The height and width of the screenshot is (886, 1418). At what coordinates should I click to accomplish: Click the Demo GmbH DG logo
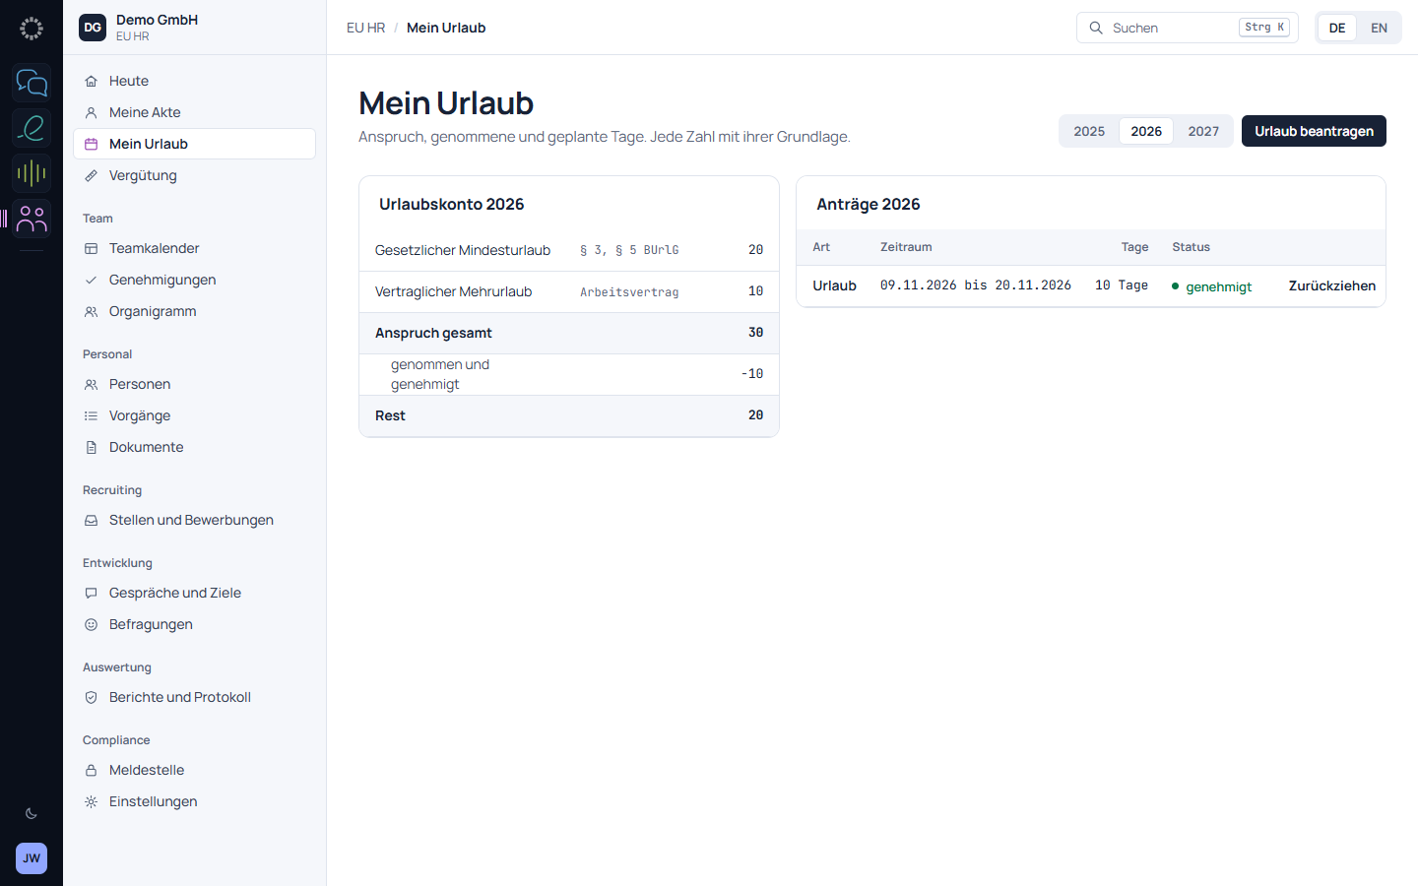(93, 28)
